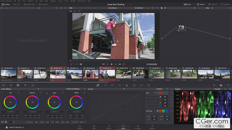Switch to the Edit page tab

[94, 127]
